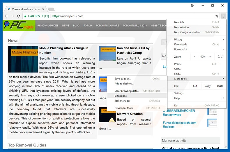Select Clear browsing data... option

click(137, 91)
